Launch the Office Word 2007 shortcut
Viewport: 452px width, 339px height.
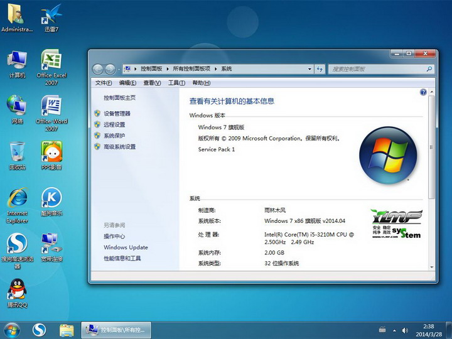[51, 113]
